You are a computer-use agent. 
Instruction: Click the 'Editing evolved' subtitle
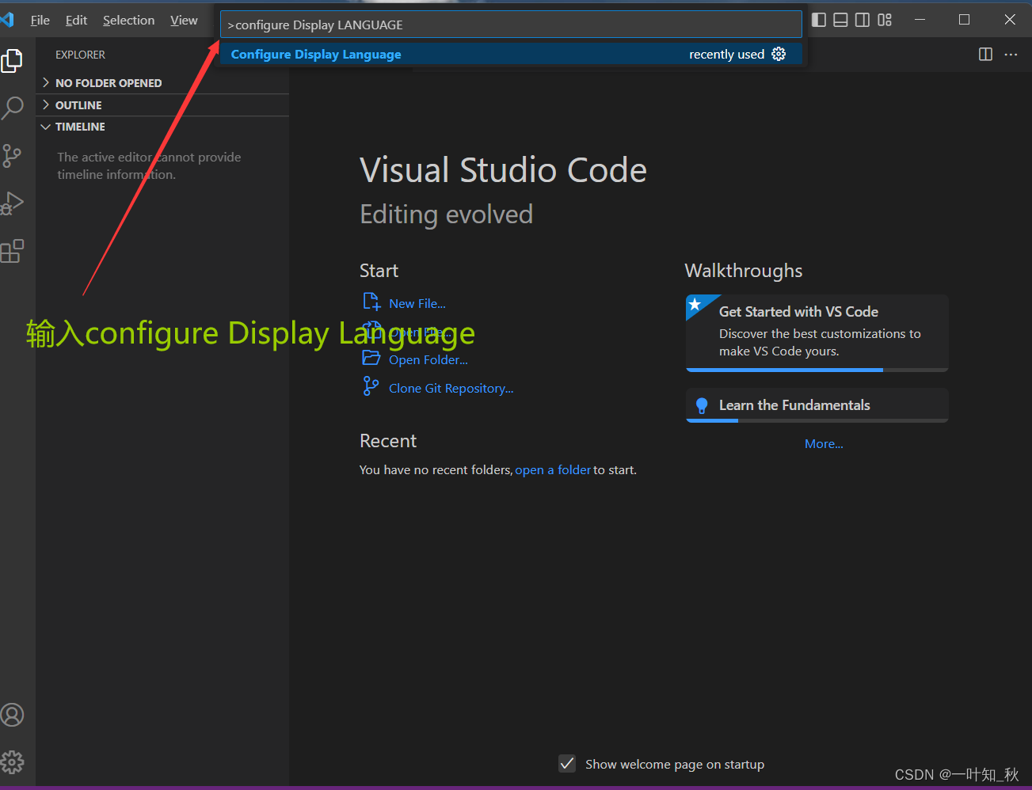click(x=447, y=215)
